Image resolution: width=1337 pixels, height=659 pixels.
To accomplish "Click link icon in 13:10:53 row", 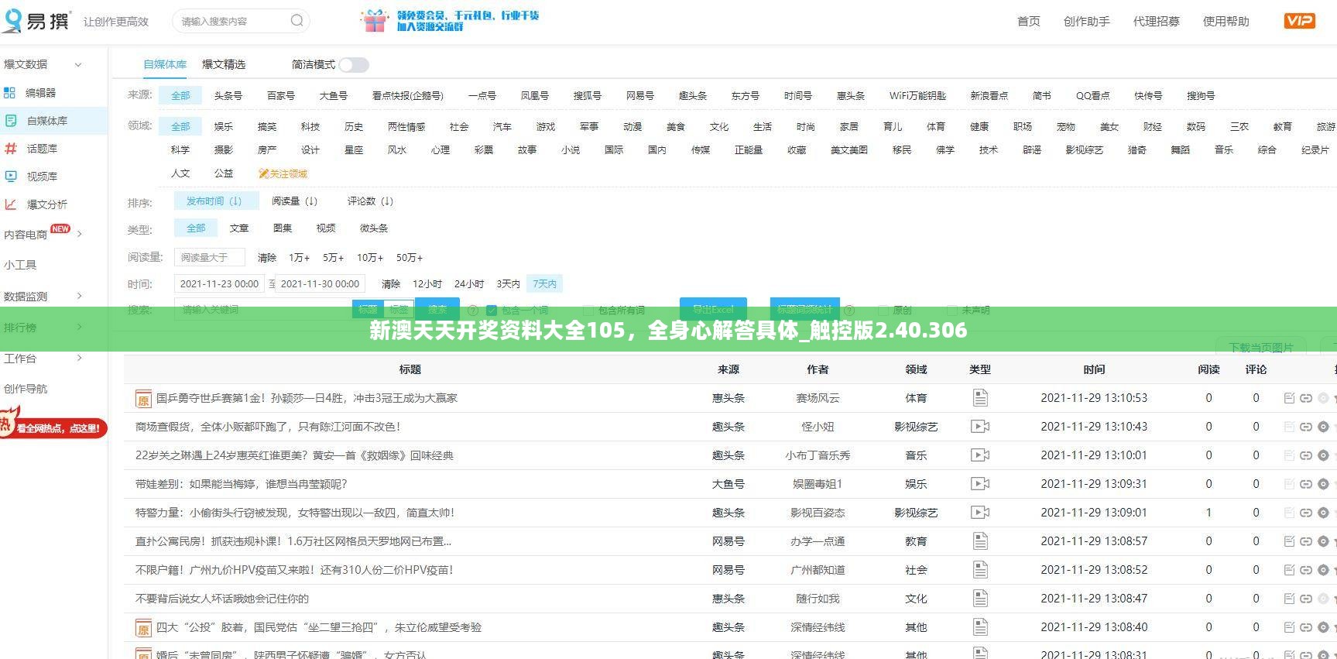I will click(x=1306, y=398).
